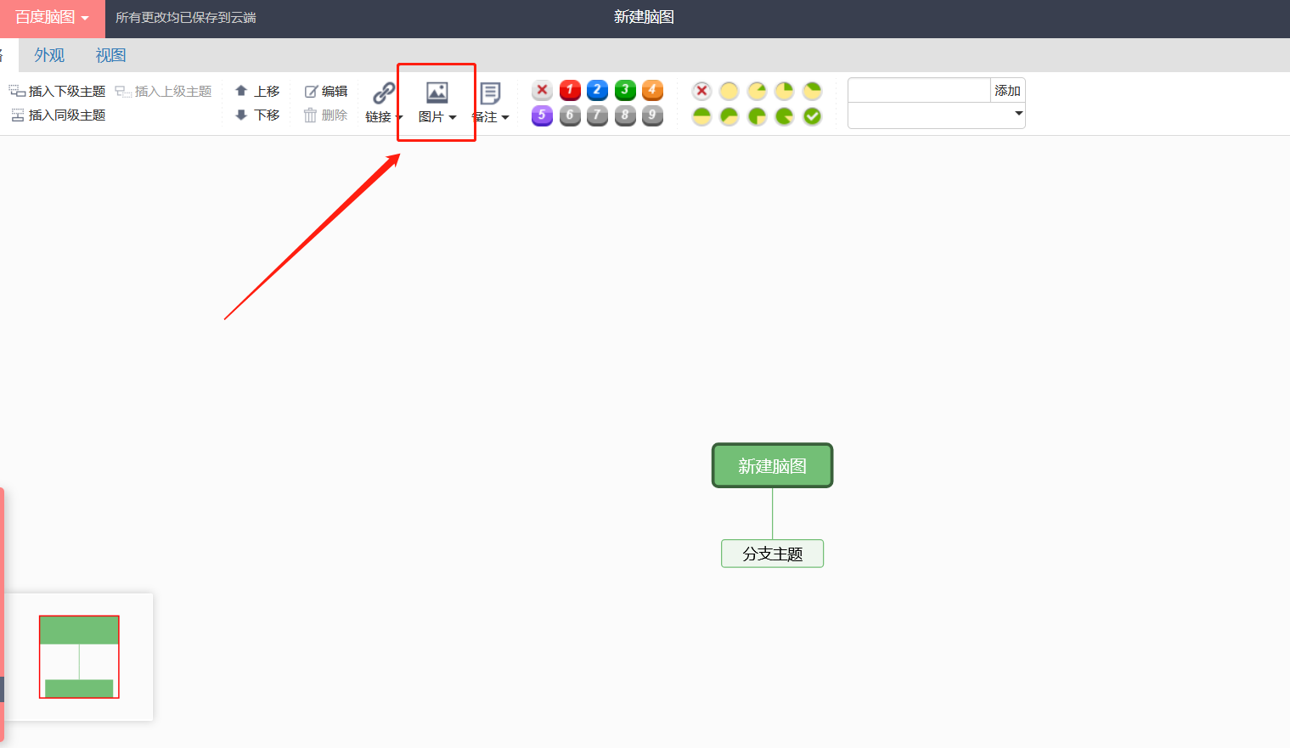1290x748 pixels.
Task: Select the 新建脑图 root node
Action: [x=772, y=465]
